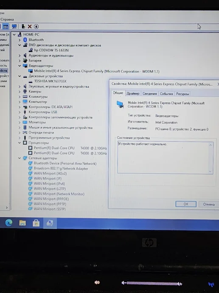Screen dimensions: 219x293
Task: Click the left pane scroll right arrow
Action: 7,207
